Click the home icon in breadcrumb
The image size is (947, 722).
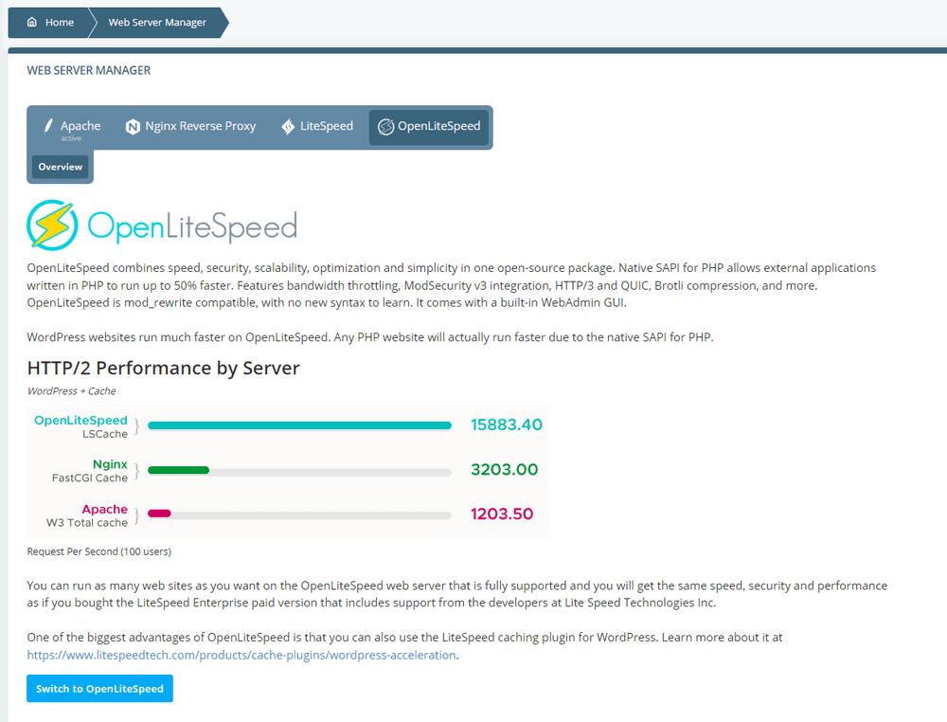pos(32,22)
